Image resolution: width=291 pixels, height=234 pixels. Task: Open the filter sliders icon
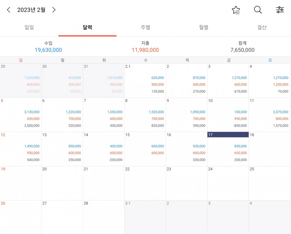click(x=280, y=10)
